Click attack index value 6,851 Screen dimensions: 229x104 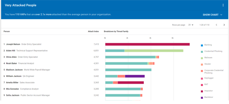[96, 51]
